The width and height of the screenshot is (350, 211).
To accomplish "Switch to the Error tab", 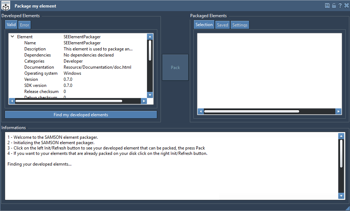I will (x=25, y=25).
